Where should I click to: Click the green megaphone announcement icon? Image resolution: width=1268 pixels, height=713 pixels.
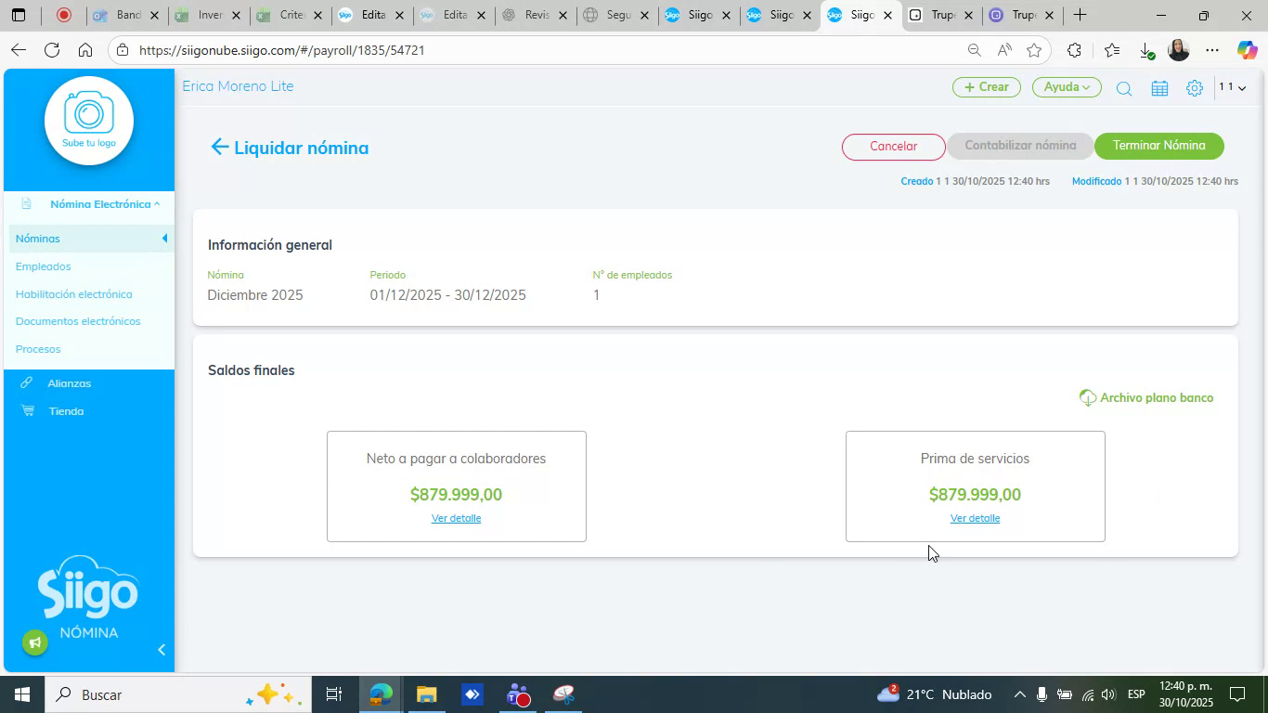point(34,642)
